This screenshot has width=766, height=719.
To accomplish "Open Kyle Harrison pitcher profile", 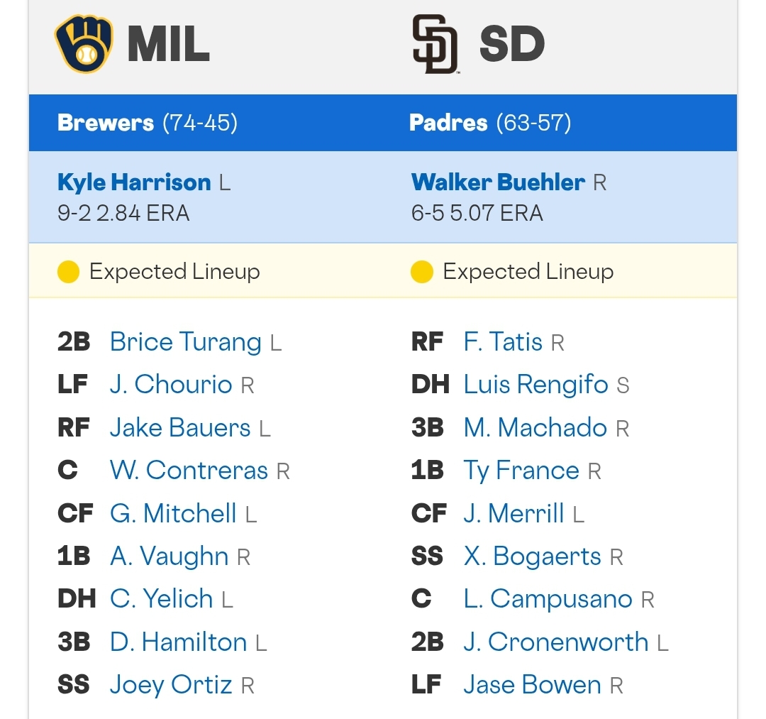I will [134, 182].
